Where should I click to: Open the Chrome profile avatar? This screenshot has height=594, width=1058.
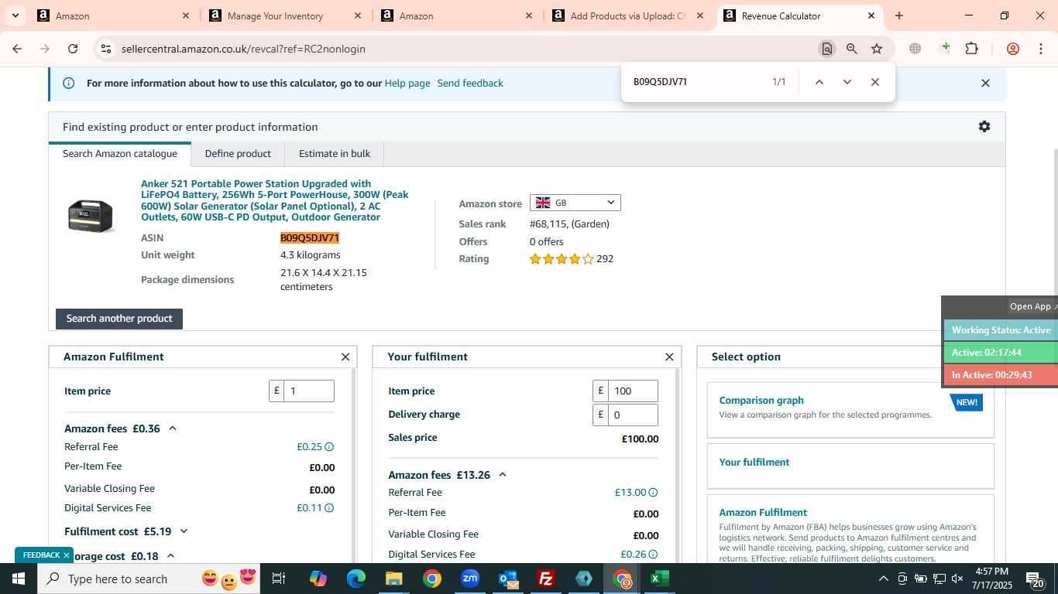[x=1013, y=49]
